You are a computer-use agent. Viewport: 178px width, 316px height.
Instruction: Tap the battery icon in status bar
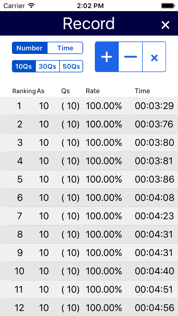tap(168, 6)
